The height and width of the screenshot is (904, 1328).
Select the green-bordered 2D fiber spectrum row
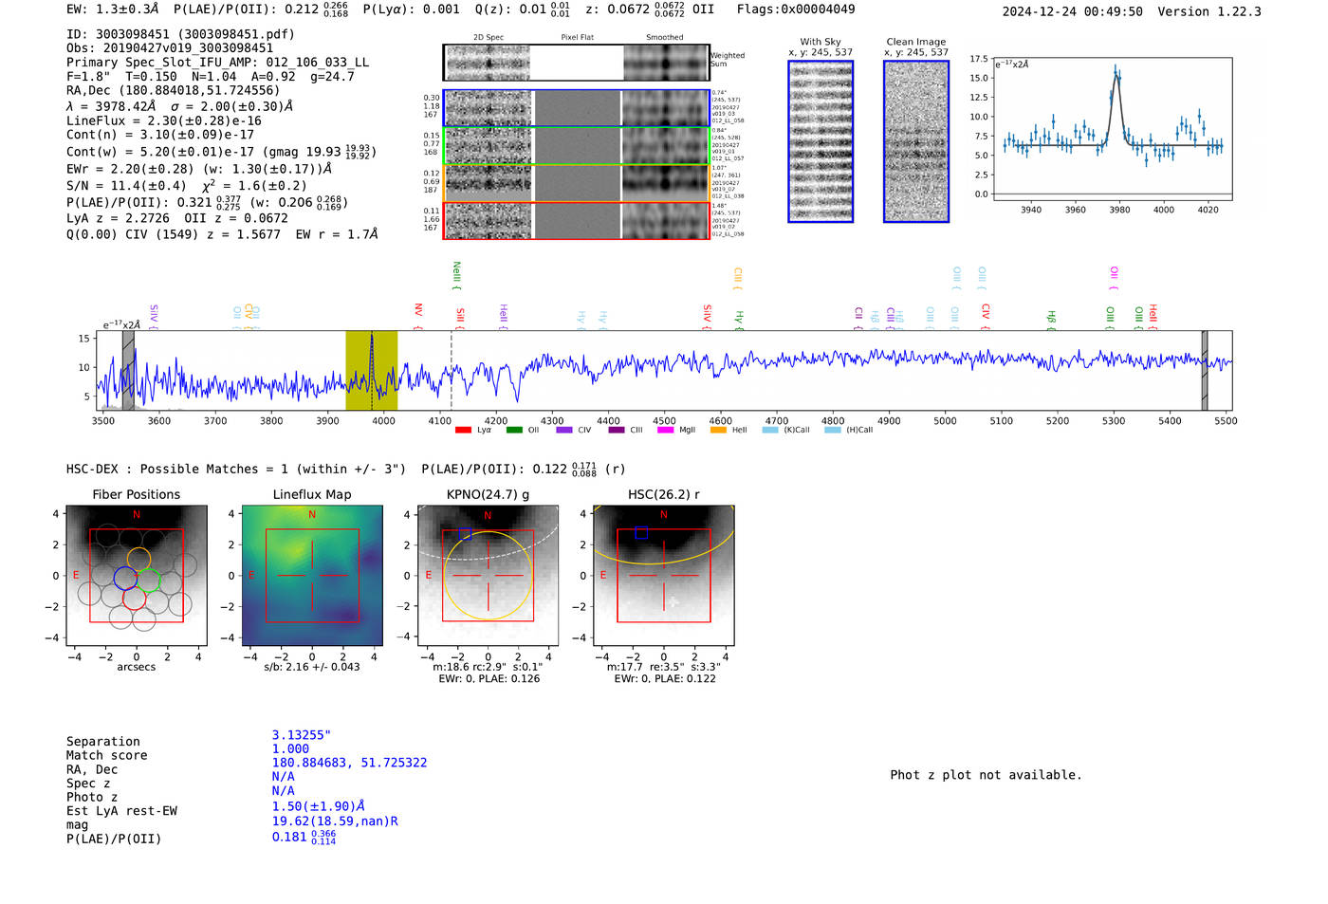tap(576, 145)
